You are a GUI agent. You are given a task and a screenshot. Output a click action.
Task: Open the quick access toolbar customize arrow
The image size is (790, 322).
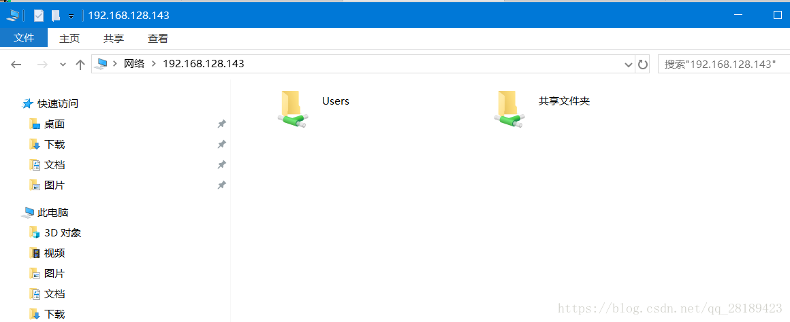click(x=71, y=16)
